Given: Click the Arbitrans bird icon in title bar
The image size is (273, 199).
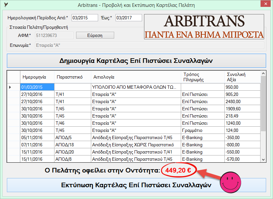Looking at the screenshot, I should click(x=6, y=5).
